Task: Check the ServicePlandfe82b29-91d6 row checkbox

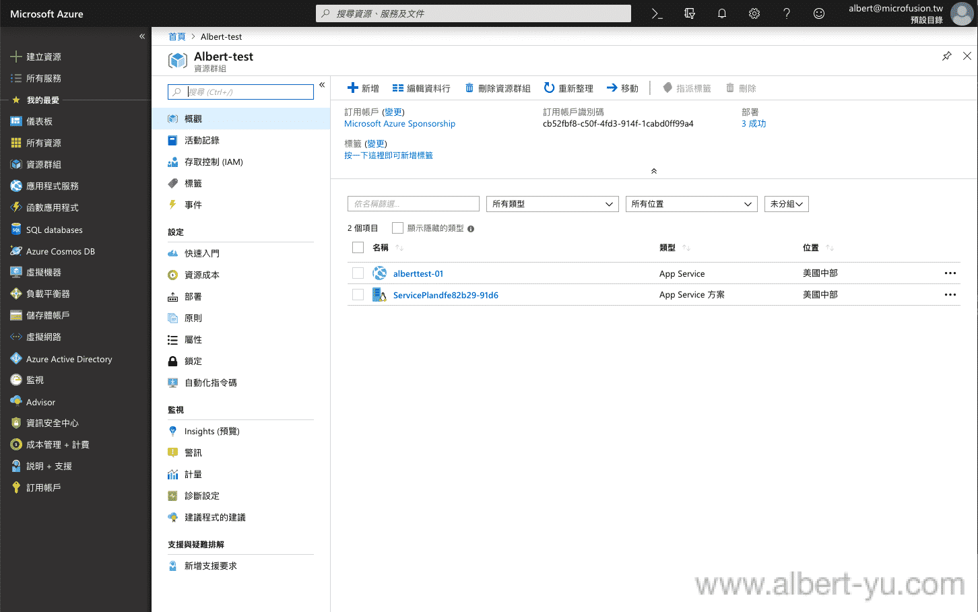Action: click(358, 295)
